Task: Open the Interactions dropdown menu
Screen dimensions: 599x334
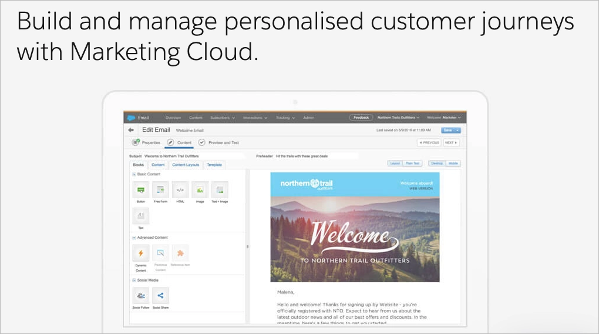Action: 255,118
